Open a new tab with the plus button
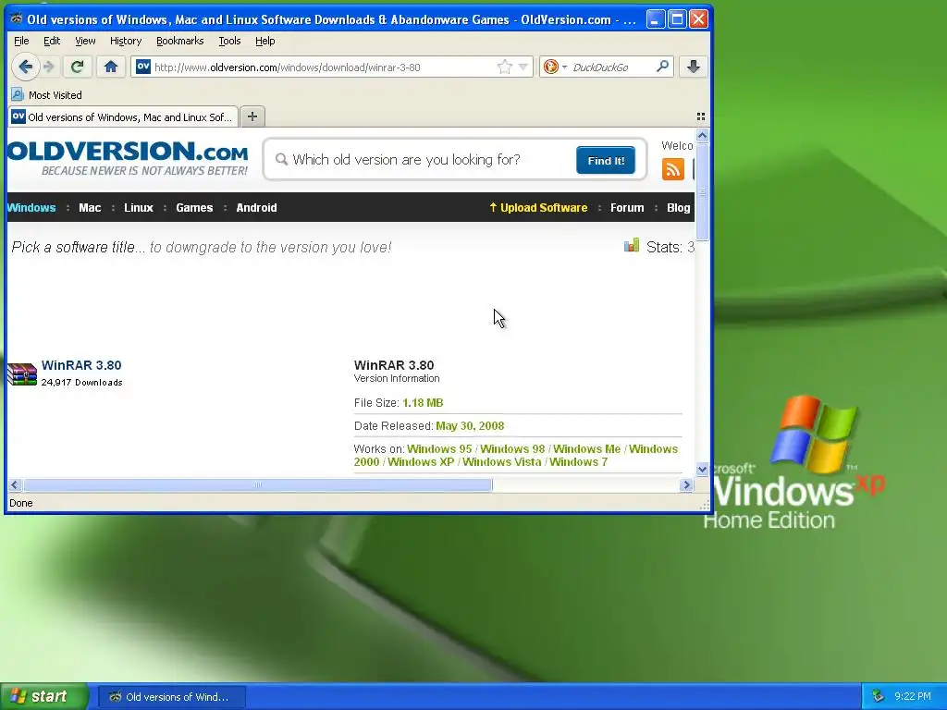947x710 pixels. point(252,116)
